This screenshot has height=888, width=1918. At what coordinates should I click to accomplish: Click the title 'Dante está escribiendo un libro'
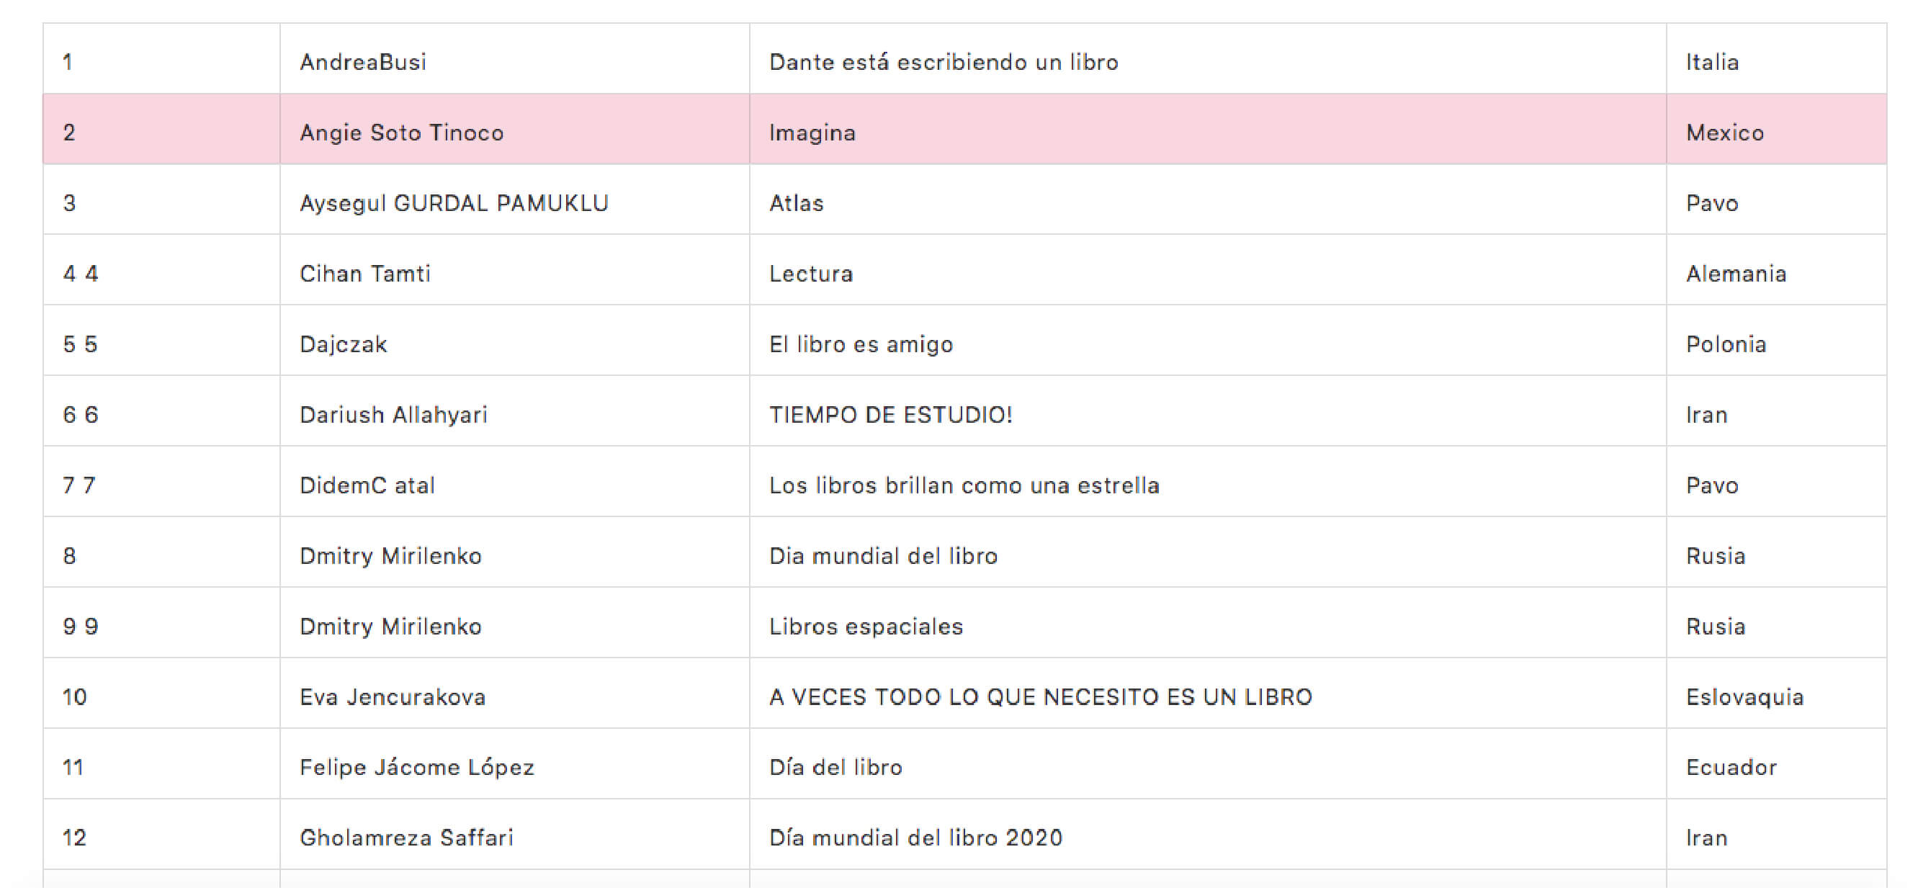pyautogui.click(x=944, y=62)
